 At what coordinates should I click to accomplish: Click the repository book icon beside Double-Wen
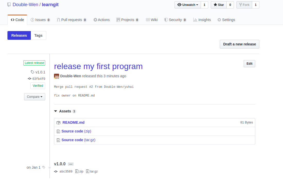(x=9, y=4)
